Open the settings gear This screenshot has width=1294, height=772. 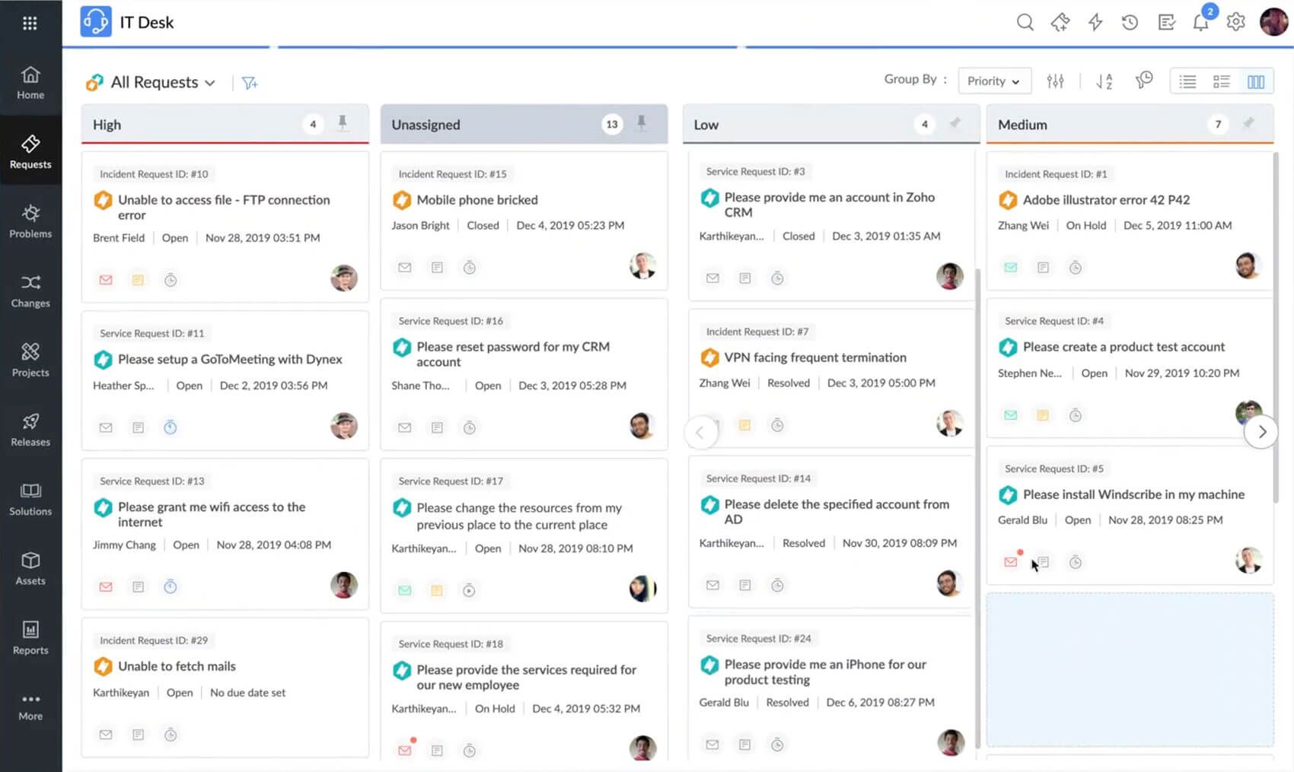pos(1236,22)
